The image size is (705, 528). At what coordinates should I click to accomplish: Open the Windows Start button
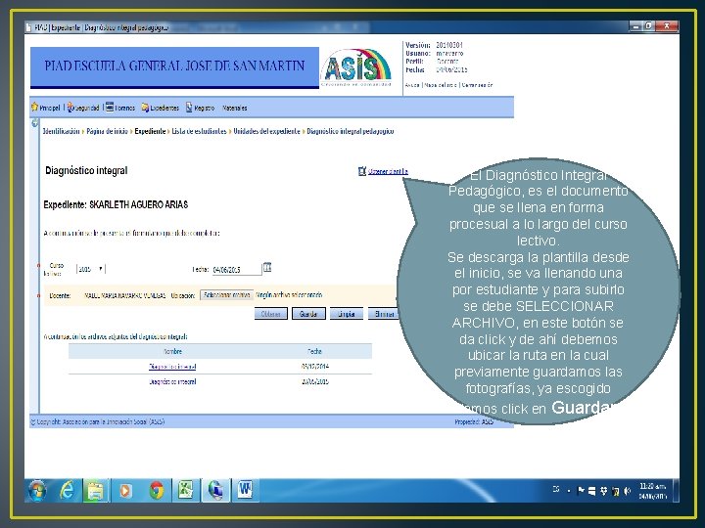(x=37, y=490)
